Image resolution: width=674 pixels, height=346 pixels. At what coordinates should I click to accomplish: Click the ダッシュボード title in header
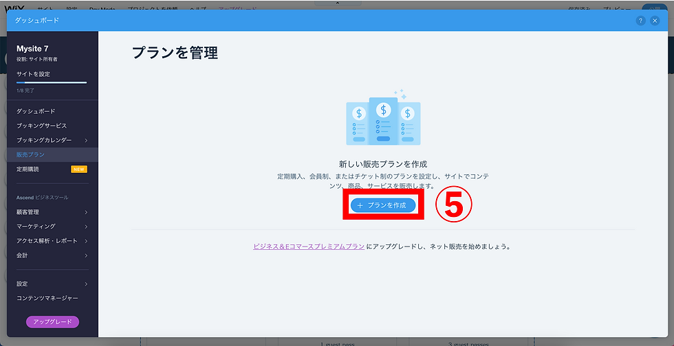click(x=37, y=21)
